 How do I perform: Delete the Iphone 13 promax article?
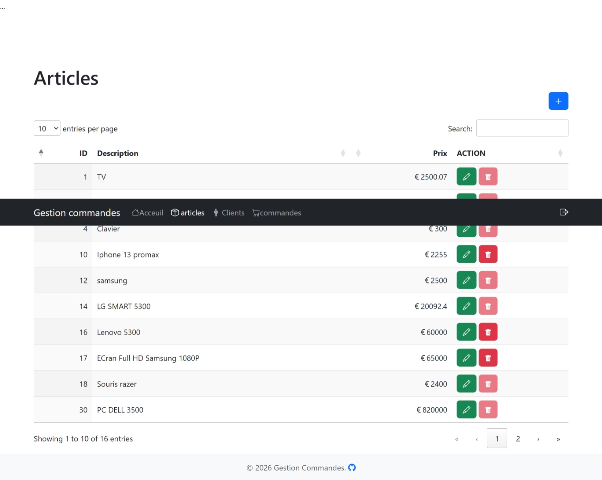[488, 255]
